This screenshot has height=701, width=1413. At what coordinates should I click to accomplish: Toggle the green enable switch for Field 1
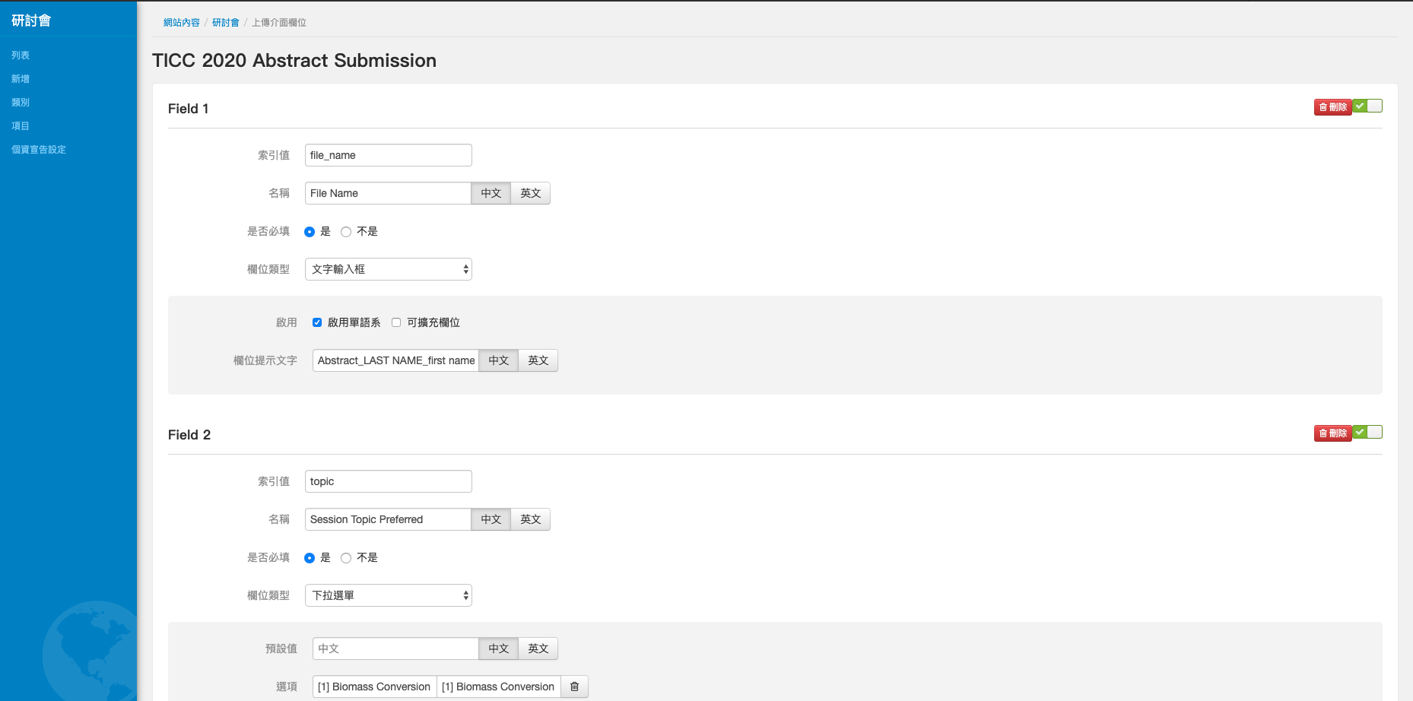[x=1367, y=106]
